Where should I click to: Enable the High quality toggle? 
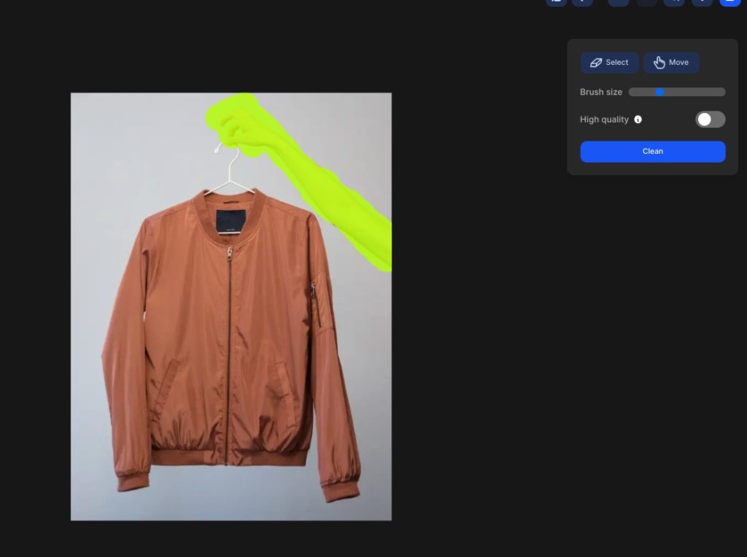tap(710, 120)
